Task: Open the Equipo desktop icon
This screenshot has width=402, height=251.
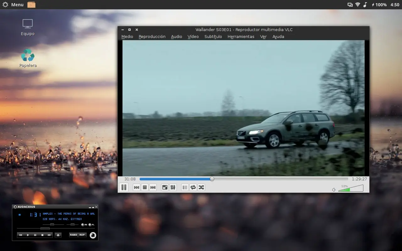Action: tap(28, 27)
